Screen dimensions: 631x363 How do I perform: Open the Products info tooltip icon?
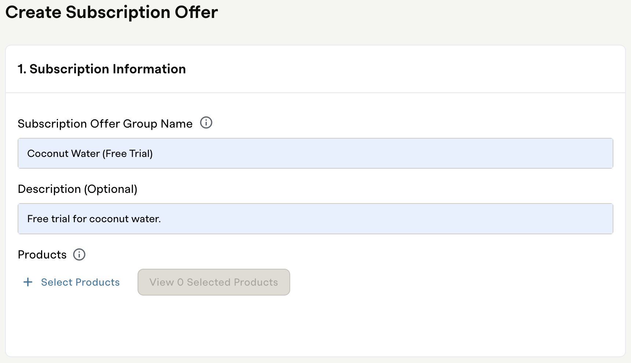point(79,254)
